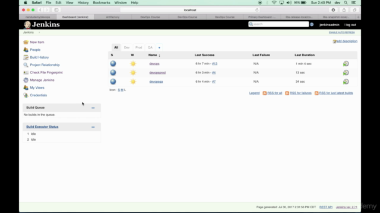Switch to the Prod view tab
Image resolution: width=380 pixels, height=213 pixels.
click(138, 47)
